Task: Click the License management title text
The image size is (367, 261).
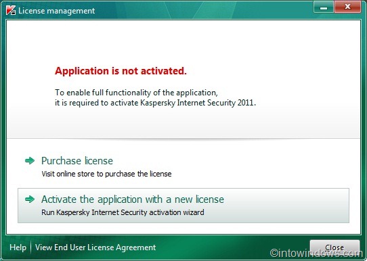Action: tap(57, 11)
